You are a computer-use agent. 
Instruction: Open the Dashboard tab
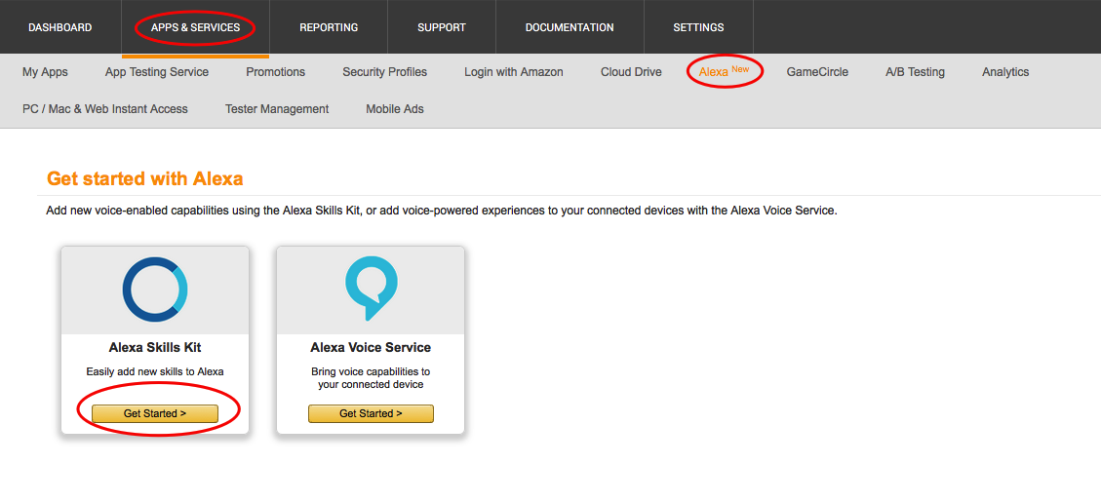click(60, 27)
